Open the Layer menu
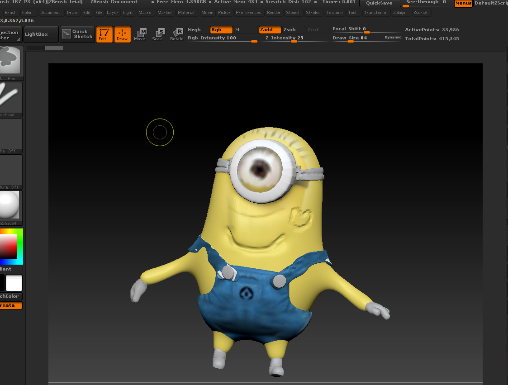This screenshot has height=385, width=508. pos(113,13)
